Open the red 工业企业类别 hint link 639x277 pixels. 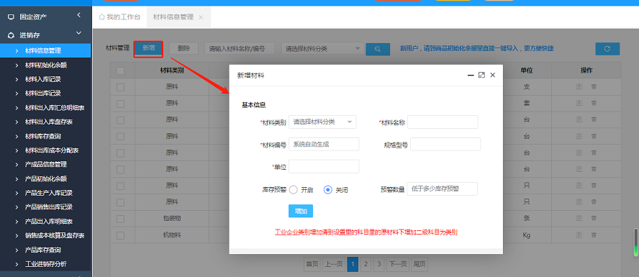[x=366, y=233]
